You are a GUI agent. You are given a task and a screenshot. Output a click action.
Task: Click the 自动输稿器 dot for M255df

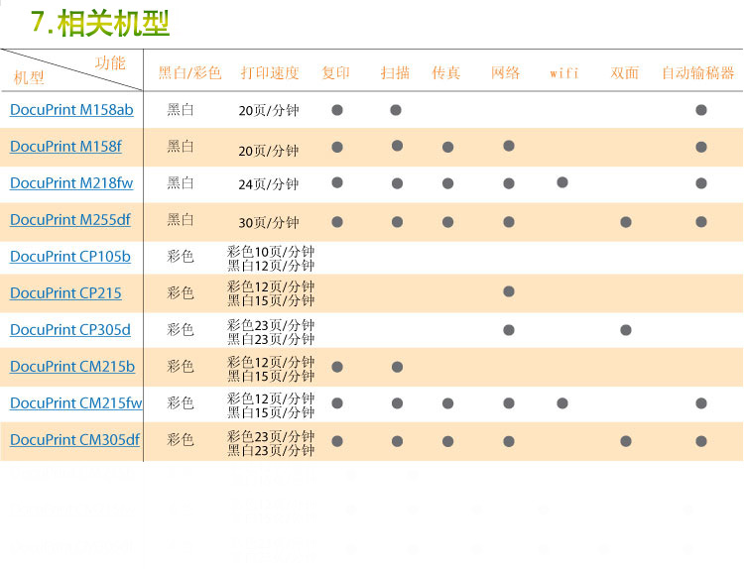(x=701, y=221)
